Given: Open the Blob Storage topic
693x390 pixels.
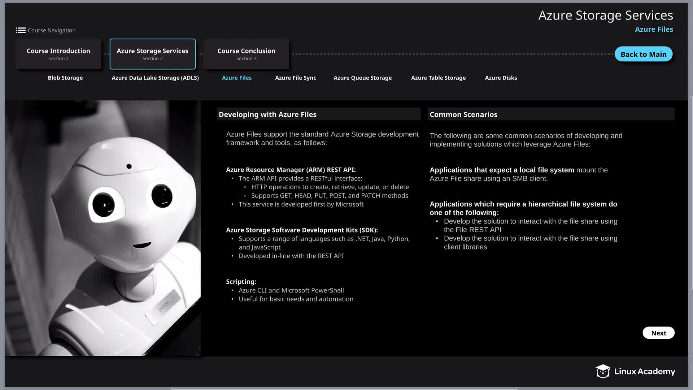Looking at the screenshot, I should pyautogui.click(x=65, y=78).
